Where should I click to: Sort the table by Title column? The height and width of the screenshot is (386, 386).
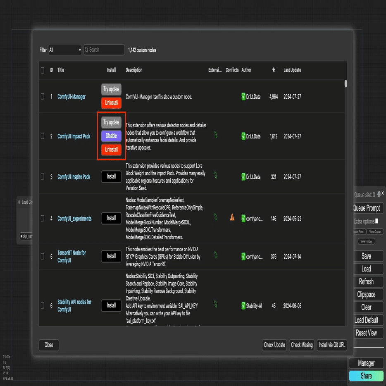(61, 70)
